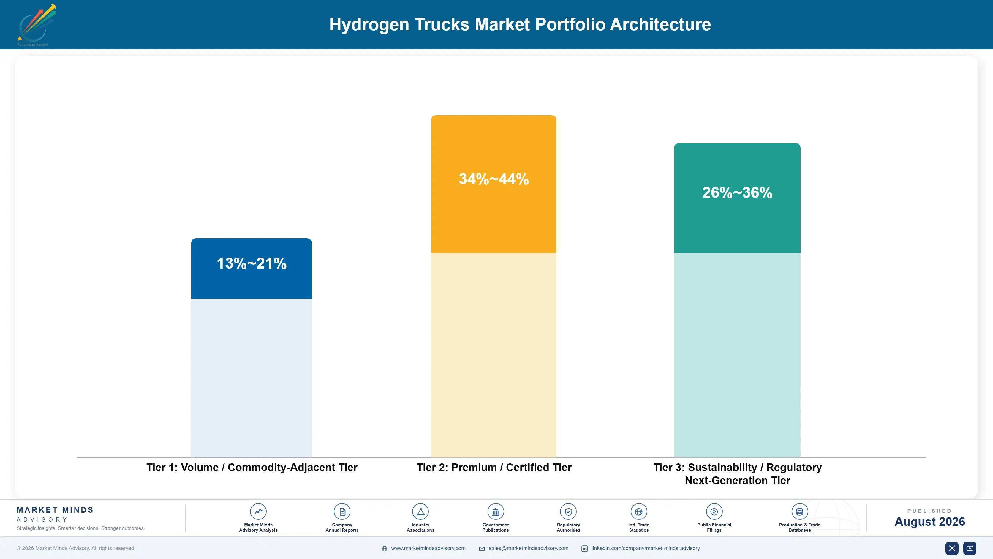Click the 'MARKET MINDS' footer brand text
This screenshot has height=559, width=993.
55,510
